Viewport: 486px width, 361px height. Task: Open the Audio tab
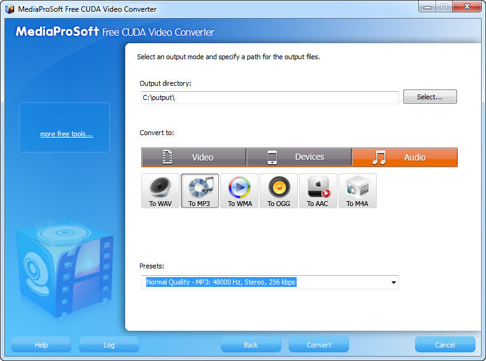(405, 157)
